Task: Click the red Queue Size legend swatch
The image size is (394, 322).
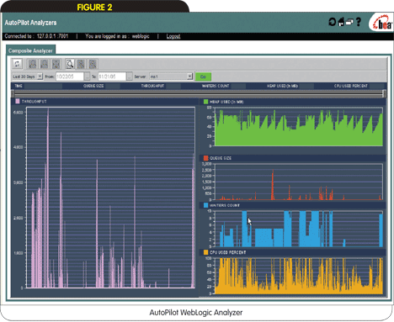Action: (x=205, y=158)
